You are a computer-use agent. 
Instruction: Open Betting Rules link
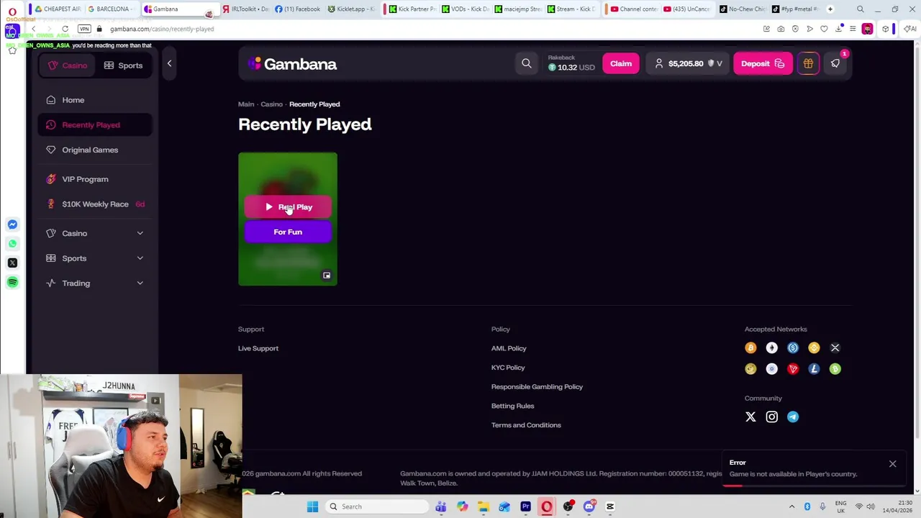(512, 406)
